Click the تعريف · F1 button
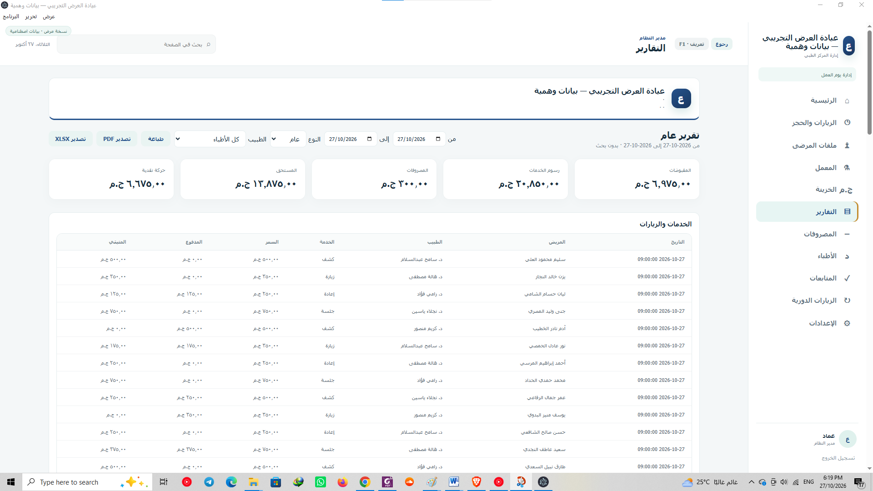 coord(692,44)
